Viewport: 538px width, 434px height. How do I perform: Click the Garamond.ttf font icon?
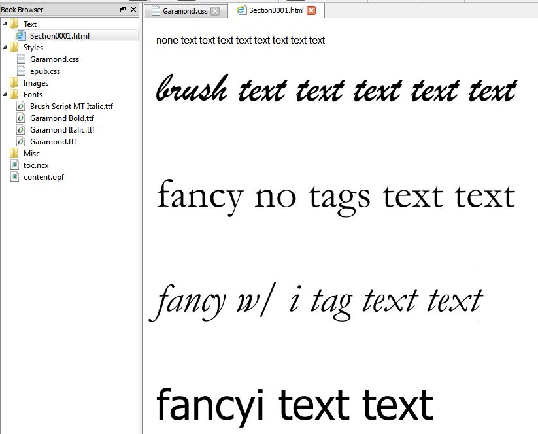point(20,141)
